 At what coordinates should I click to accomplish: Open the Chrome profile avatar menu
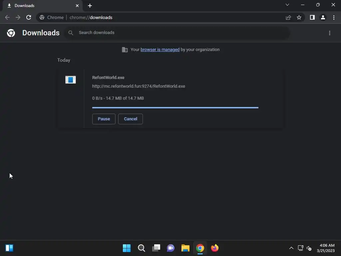coord(323,17)
